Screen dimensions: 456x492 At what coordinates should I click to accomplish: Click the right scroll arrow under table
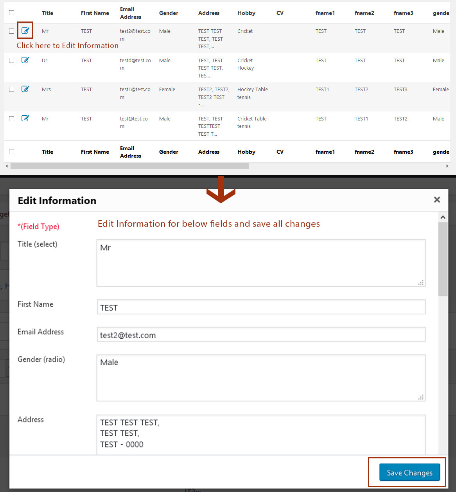447,166
